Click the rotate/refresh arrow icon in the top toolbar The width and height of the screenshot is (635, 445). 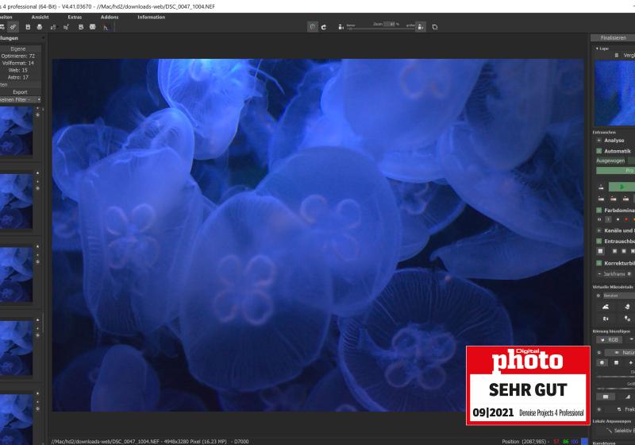click(x=324, y=27)
